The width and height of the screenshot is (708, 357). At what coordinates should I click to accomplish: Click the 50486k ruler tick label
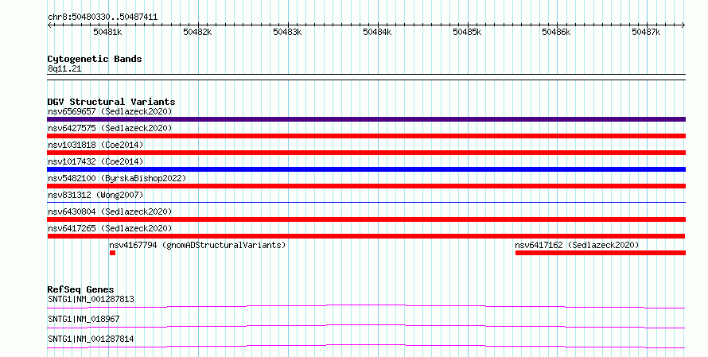(556, 32)
